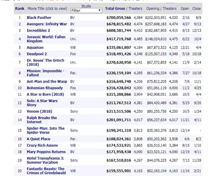This screenshot has height=179, width=211.
Task: Open the A Quiet Place link
Action: (x=38, y=139)
